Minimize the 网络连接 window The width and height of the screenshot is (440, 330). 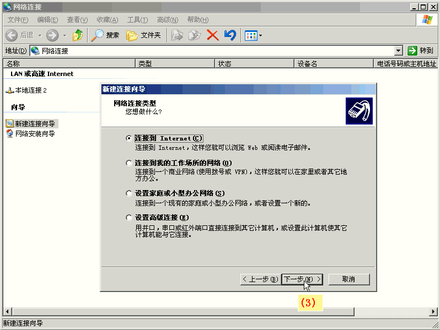(x=414, y=7)
